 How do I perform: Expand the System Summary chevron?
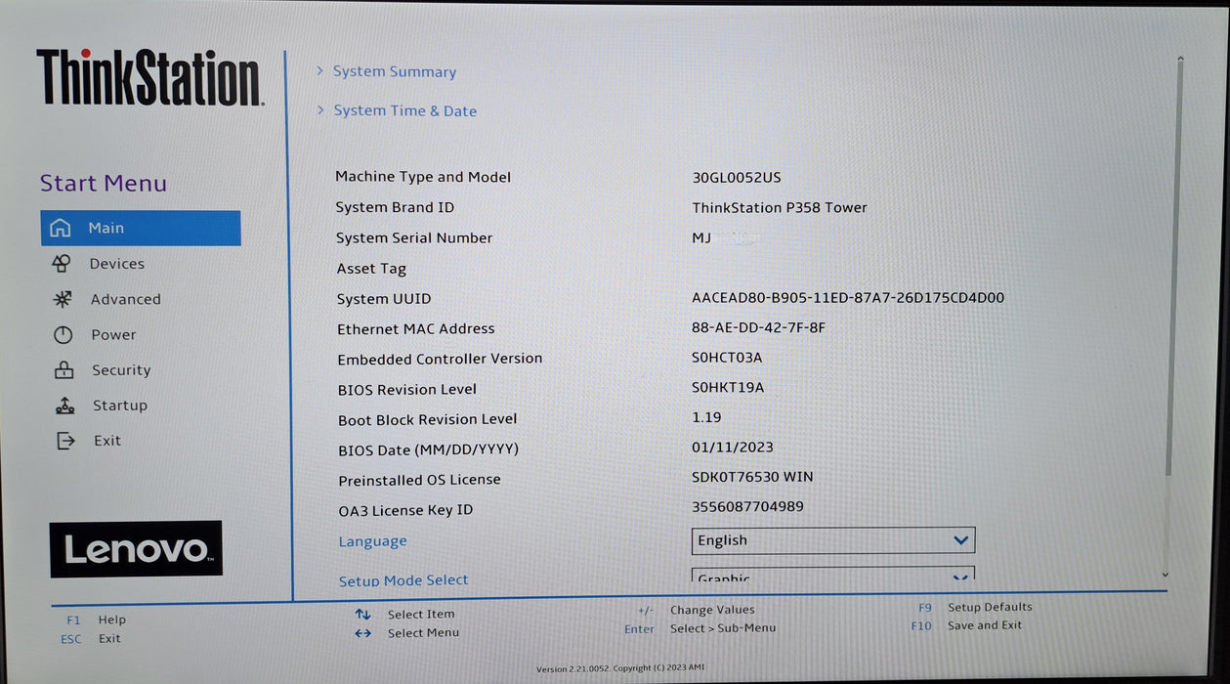click(x=319, y=70)
